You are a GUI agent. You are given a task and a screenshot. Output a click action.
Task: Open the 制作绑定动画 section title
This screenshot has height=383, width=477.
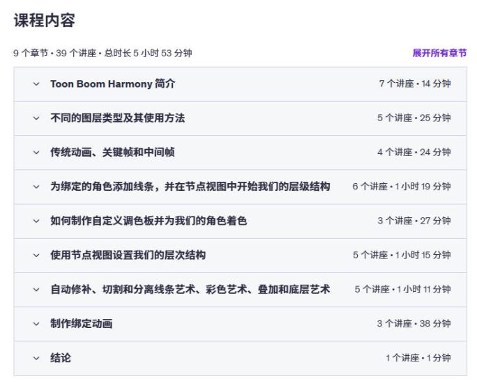(81, 324)
